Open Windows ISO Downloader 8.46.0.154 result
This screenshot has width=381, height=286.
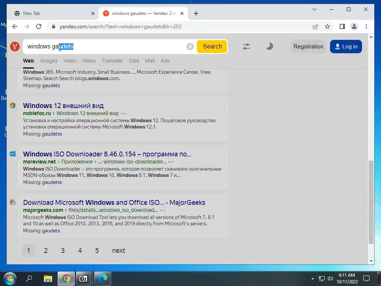(x=107, y=154)
